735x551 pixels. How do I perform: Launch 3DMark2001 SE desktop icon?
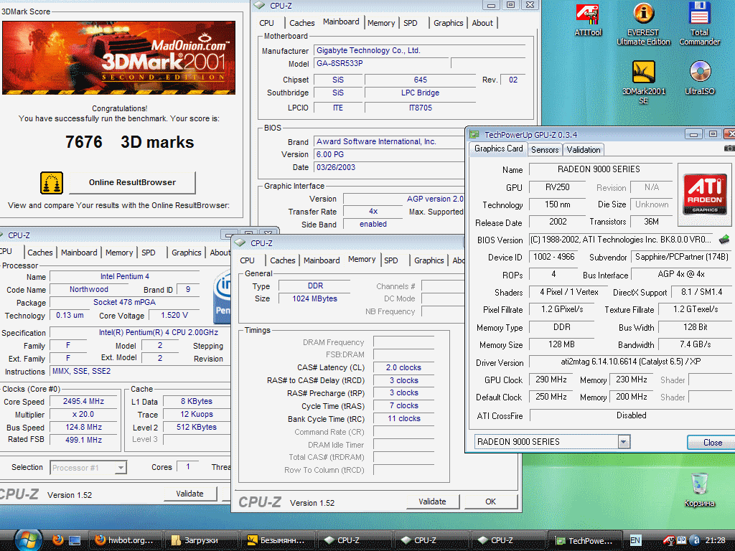(x=643, y=83)
